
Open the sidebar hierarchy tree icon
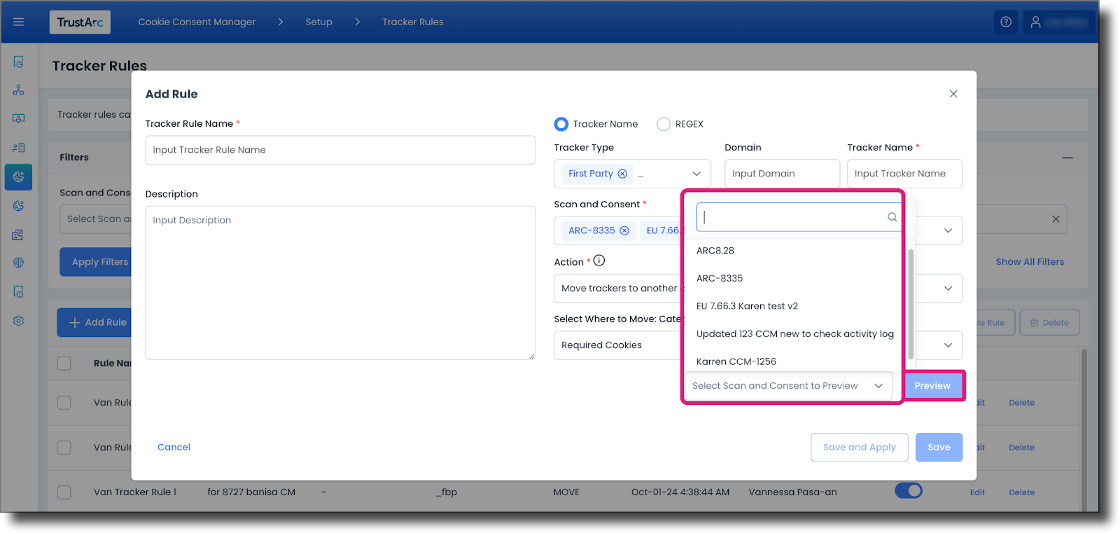click(18, 90)
